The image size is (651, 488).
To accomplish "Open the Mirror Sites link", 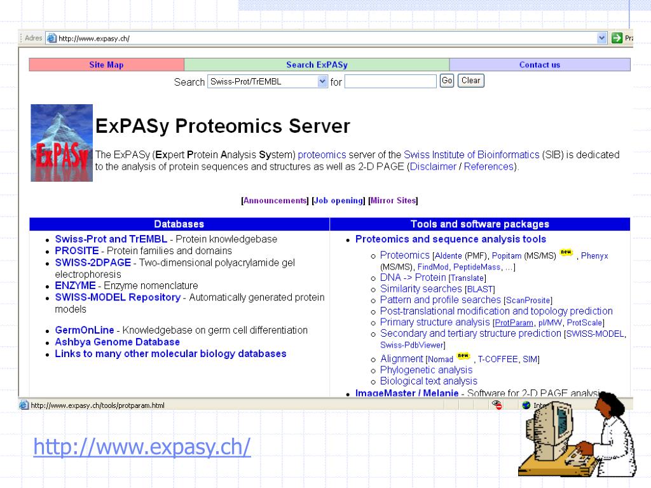I will (393, 200).
